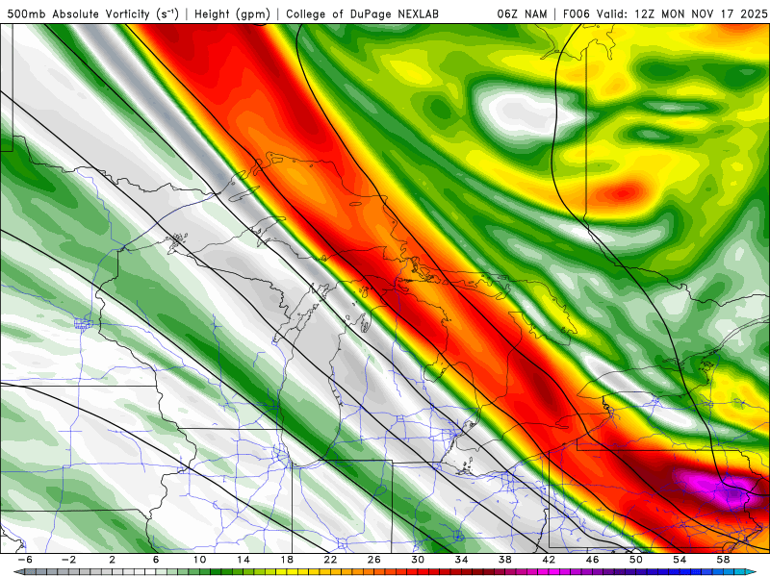Click the 'College of DuPage NEXLAB' label

tap(362, 14)
